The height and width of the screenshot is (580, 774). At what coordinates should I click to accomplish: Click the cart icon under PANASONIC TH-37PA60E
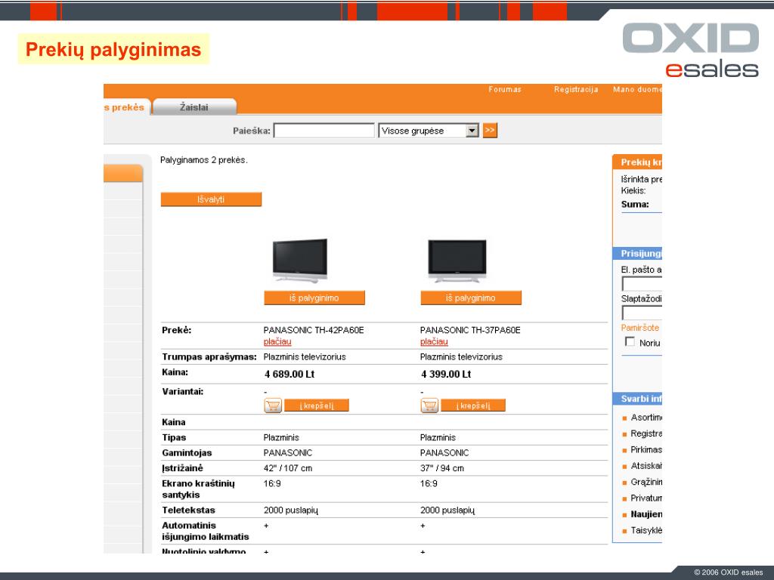(x=429, y=406)
